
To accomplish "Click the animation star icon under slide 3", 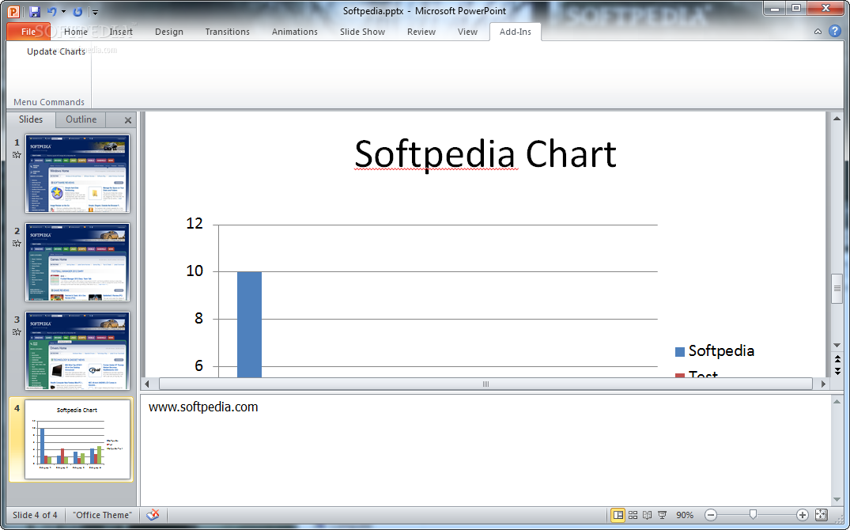I will [17, 331].
